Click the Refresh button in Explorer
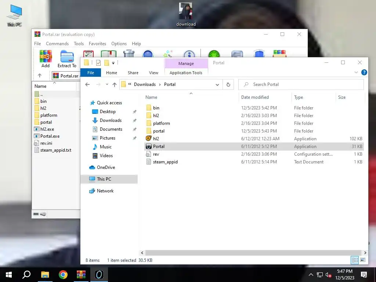 [228, 84]
